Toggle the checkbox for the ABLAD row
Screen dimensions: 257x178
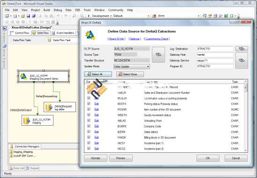pos(89,121)
